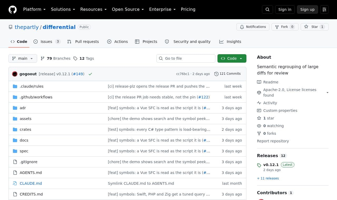This screenshot has height=200, width=337.
Task: Click the v0.12.1 release tag icon
Action: [259, 165]
